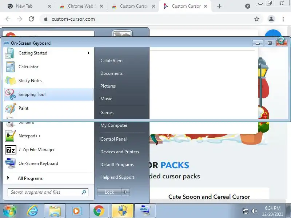Open the arrow menu next to Lock
Viewport: 291px width, 218px height.
125,192
